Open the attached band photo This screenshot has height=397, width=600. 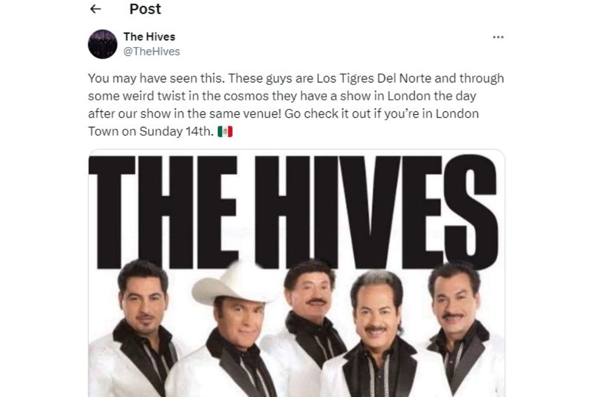coord(296,273)
